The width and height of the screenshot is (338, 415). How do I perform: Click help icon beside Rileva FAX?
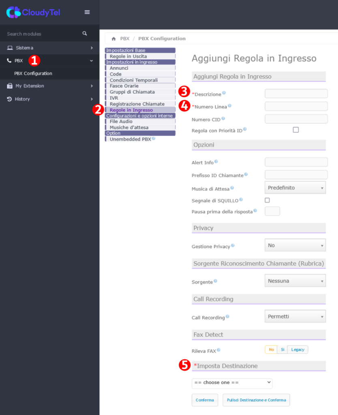click(219, 350)
